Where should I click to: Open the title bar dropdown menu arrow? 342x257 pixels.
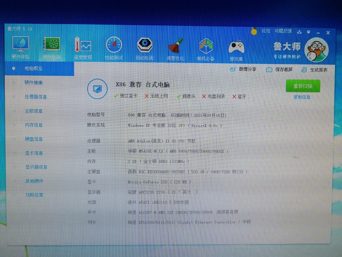308,32
